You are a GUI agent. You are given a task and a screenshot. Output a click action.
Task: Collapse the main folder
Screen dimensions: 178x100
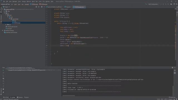point(6,15)
